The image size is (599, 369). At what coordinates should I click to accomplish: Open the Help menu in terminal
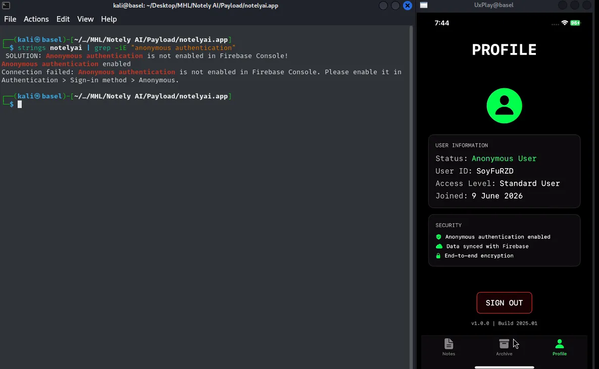coord(109,19)
